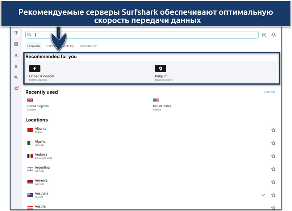Click the lightning bolt icon for United Kingdom
The width and height of the screenshot is (292, 211).
pyautogui.click(x=34, y=68)
